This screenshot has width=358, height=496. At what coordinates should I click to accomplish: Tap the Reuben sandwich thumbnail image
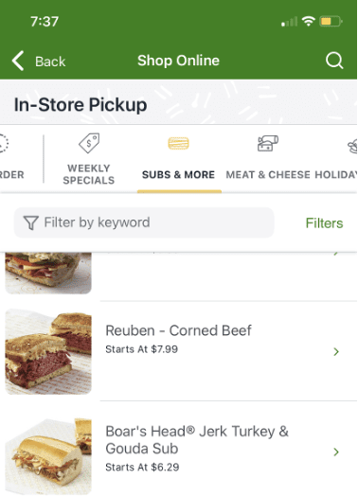[48, 351]
